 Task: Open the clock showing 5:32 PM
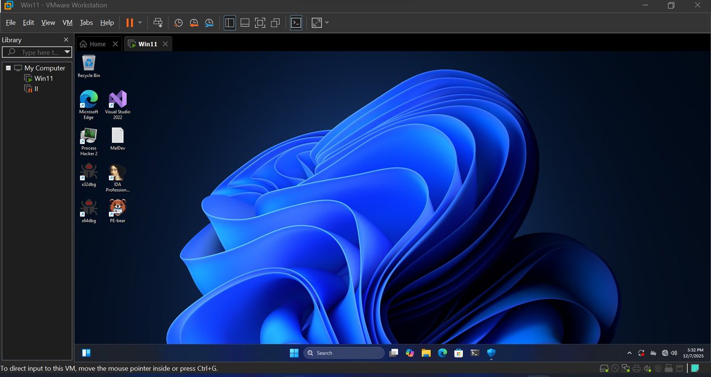pyautogui.click(x=692, y=353)
